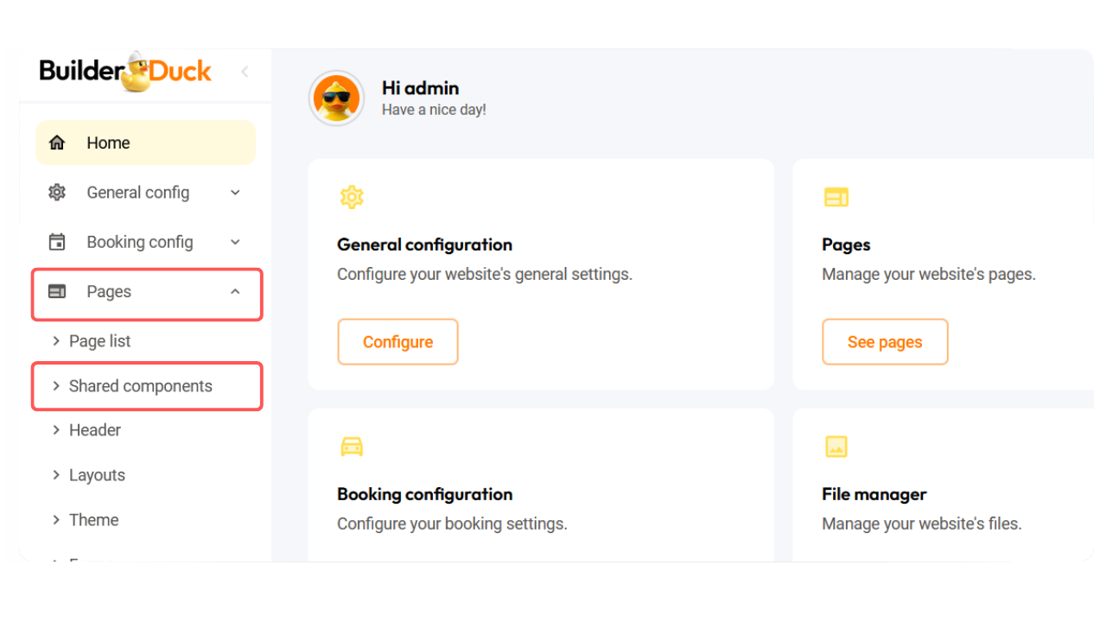This screenshot has width=1106, height=622.
Task: Click the Booking config calendar icon
Action: click(57, 243)
